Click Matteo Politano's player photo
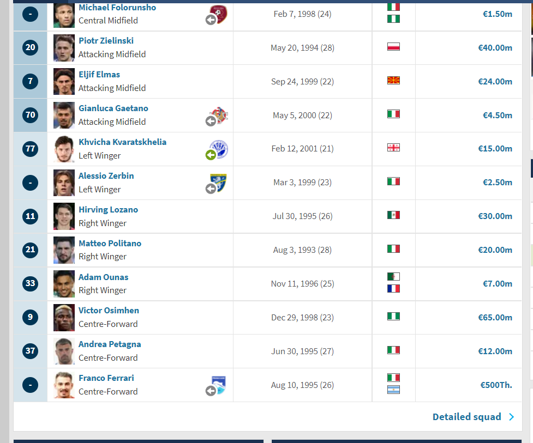Screen dimensions: 533x443 (x=64, y=250)
